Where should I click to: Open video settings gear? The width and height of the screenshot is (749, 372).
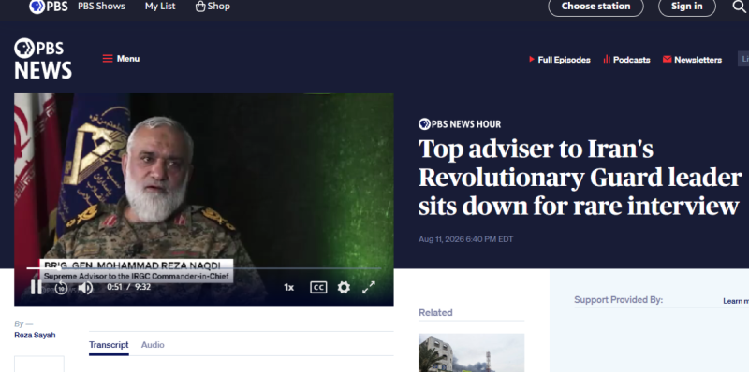tap(344, 287)
